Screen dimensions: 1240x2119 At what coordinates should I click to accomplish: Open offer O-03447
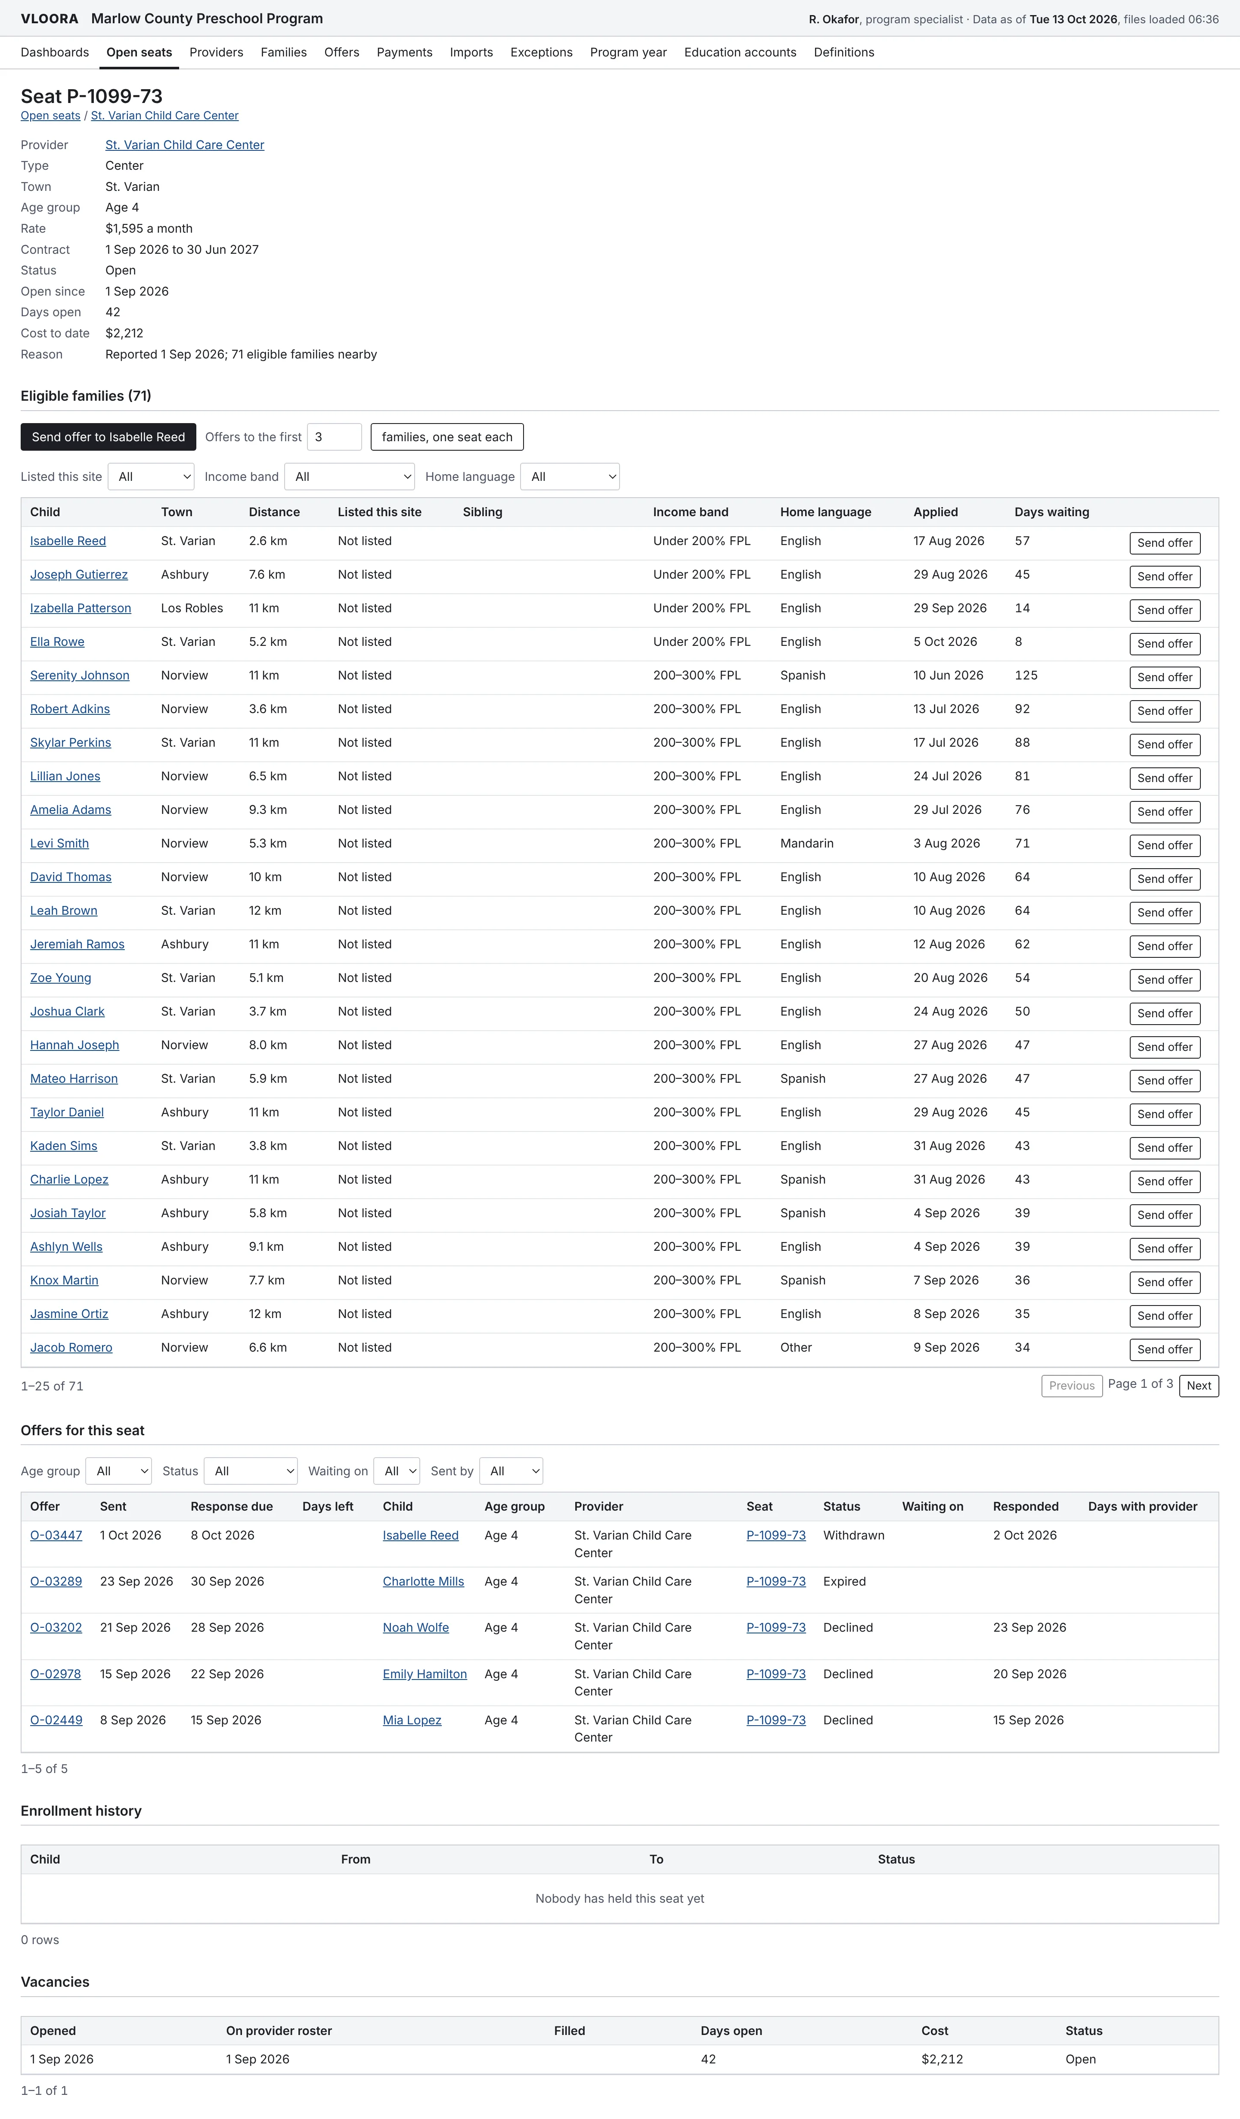point(56,1536)
